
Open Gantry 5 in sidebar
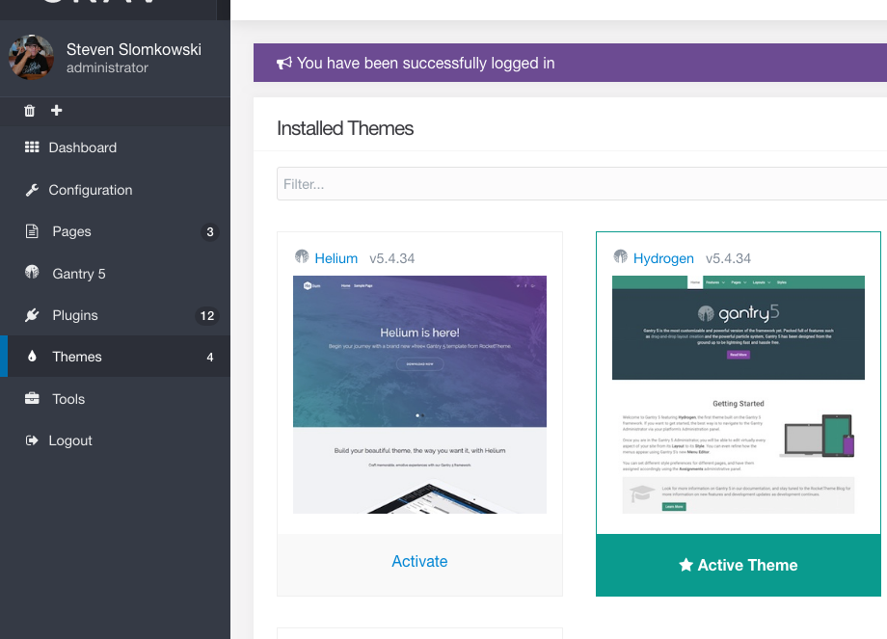click(116, 274)
